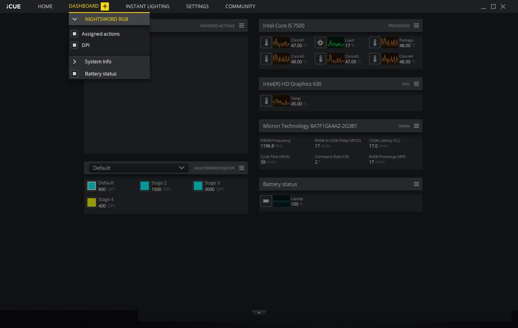Click the Laptop battery icon
Screen dimensions: 518x328
266,201
